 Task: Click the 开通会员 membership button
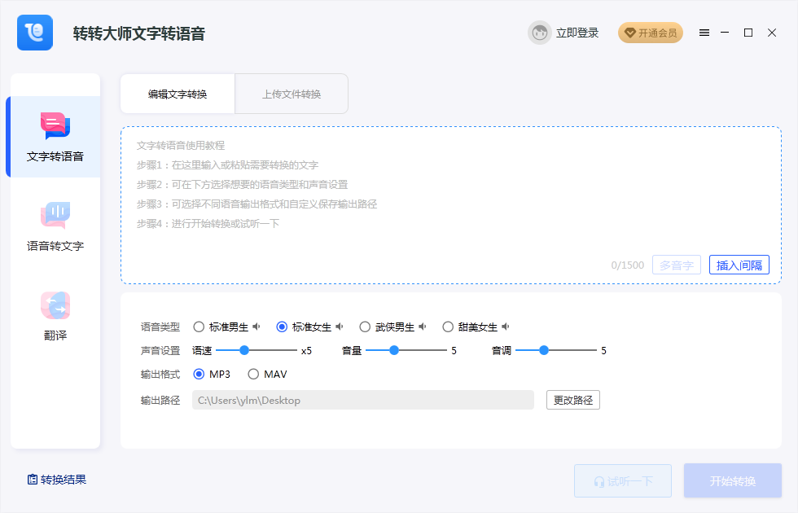coord(651,33)
